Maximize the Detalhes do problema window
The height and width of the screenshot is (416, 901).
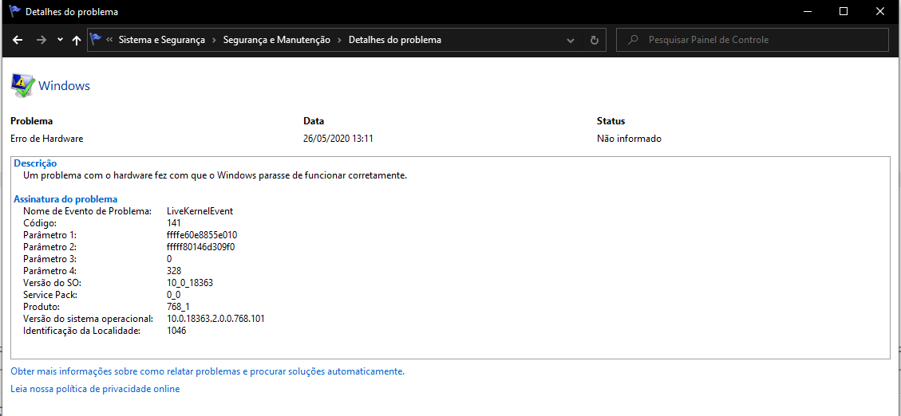[x=844, y=11]
